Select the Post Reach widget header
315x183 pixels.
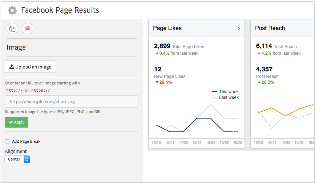click(270, 28)
